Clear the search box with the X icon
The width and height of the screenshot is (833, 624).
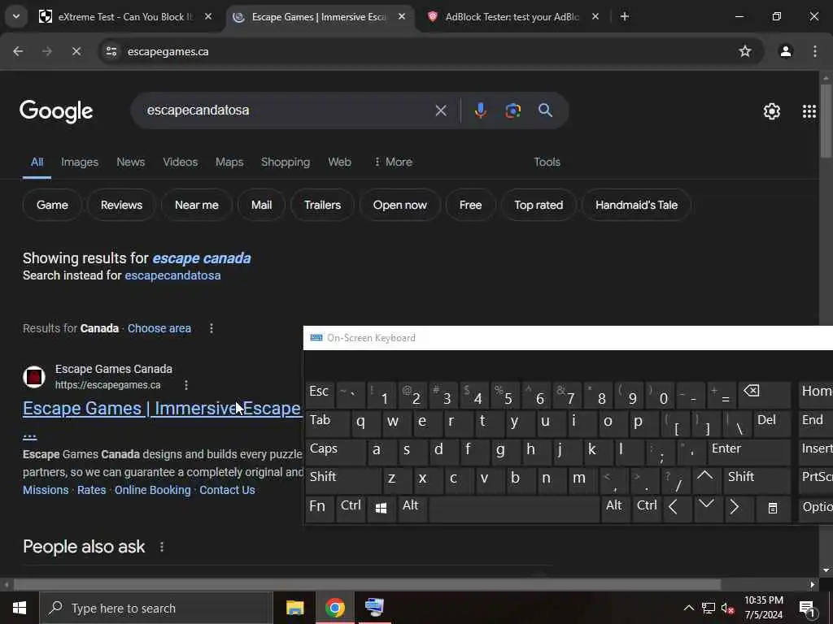(440, 110)
